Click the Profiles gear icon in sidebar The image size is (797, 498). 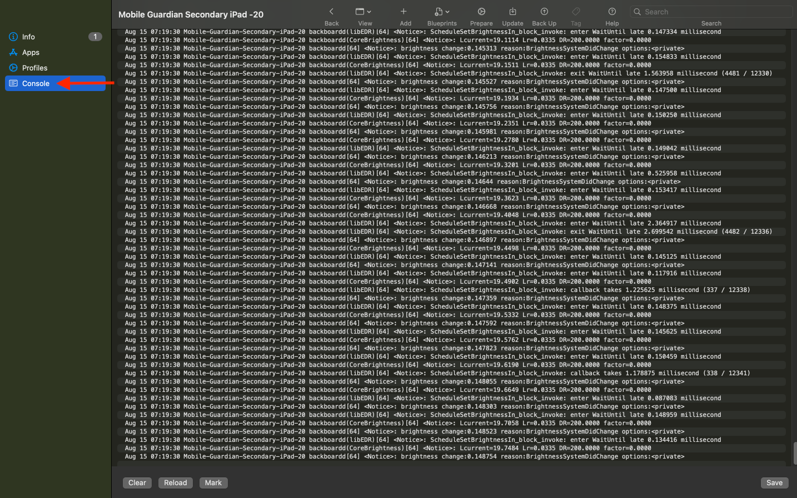pyautogui.click(x=13, y=68)
